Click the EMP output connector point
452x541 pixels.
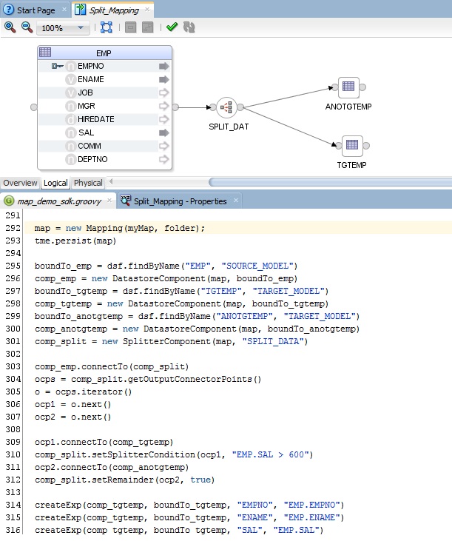tap(175, 107)
